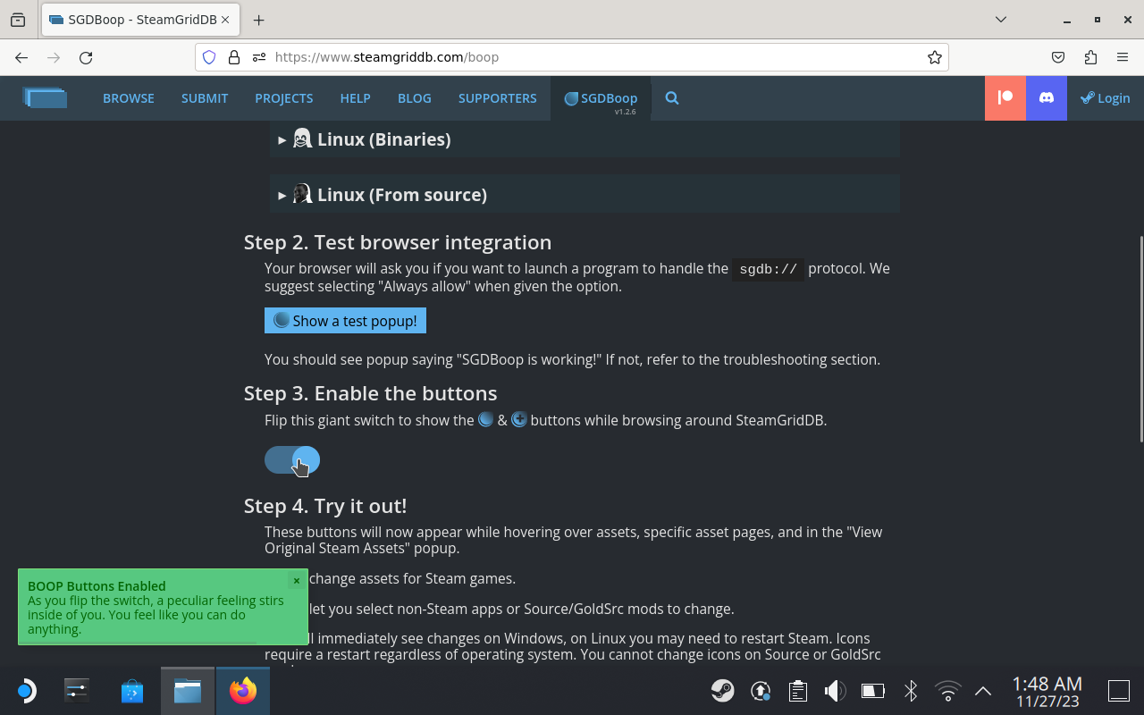The height and width of the screenshot is (715, 1144).
Task: Open the Patreon icon button
Action: click(x=1005, y=98)
